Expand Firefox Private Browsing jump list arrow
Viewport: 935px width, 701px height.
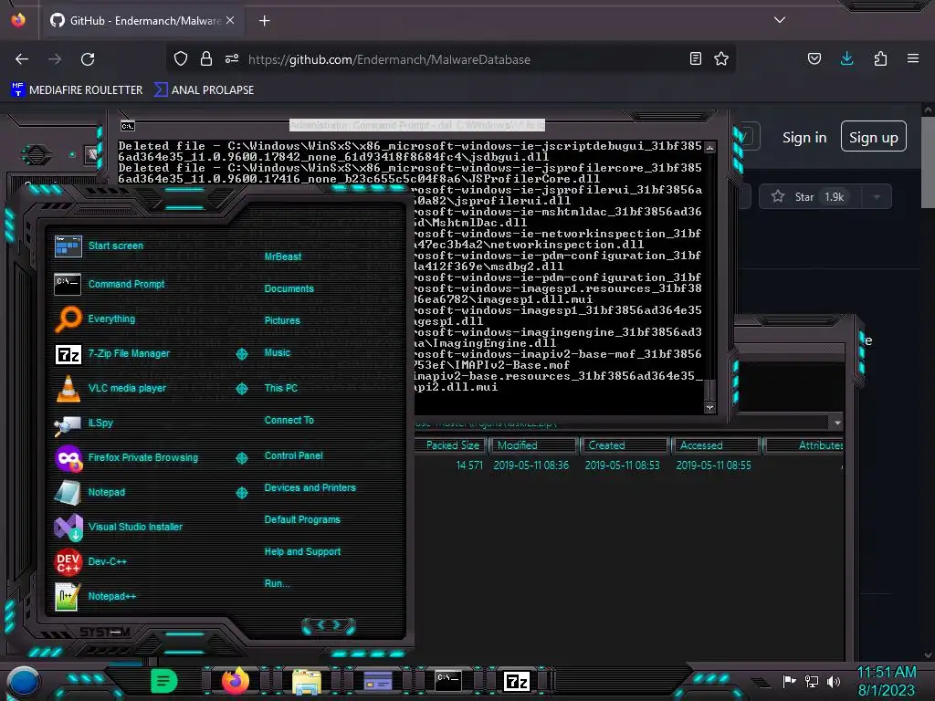point(242,458)
